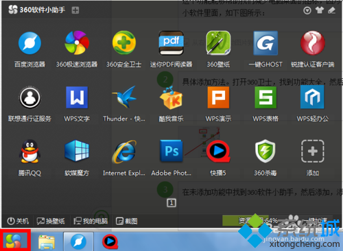343x251 pixels.
Task: Open 快播5 in the app grid
Action: (218, 152)
